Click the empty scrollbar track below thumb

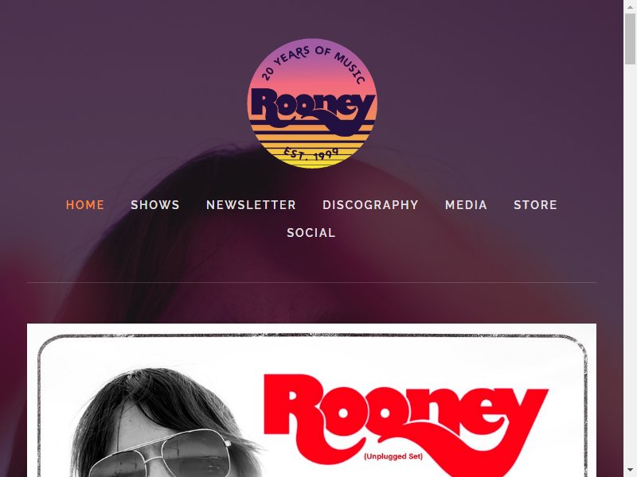tap(630, 264)
